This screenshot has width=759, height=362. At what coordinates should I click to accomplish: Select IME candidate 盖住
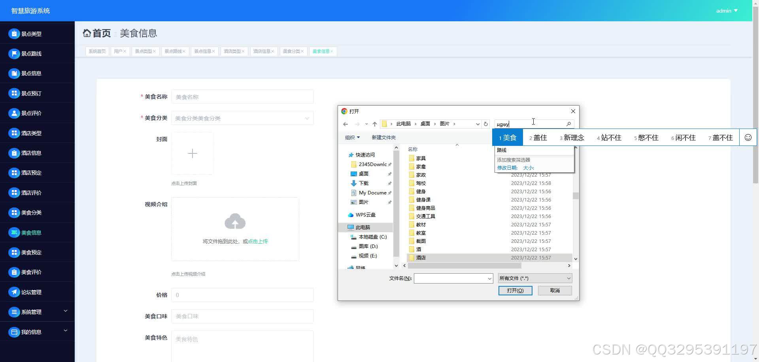(538, 138)
